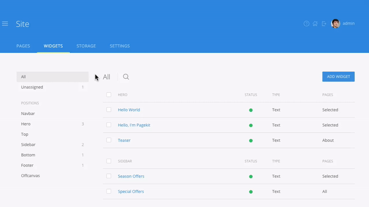Toggle status dot for Special Offers
The width and height of the screenshot is (369, 207).
coord(251,192)
